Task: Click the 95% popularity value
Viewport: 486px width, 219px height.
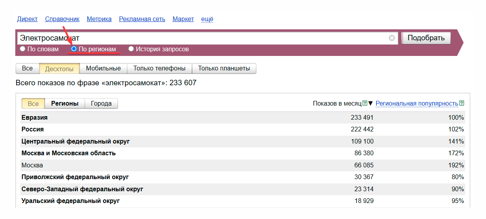Action: [458, 201]
